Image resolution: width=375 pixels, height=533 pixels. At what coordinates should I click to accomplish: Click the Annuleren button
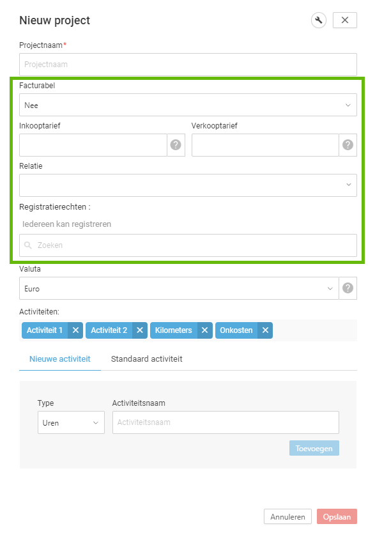(x=287, y=516)
